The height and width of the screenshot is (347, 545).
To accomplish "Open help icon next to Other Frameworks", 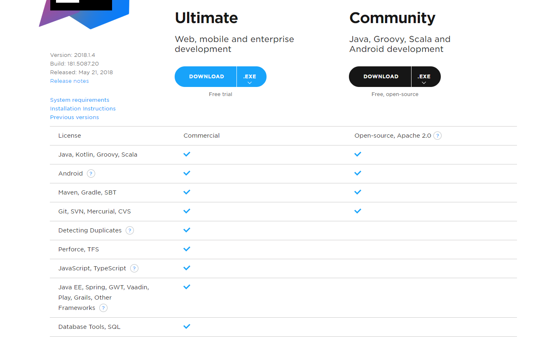I will (x=103, y=308).
